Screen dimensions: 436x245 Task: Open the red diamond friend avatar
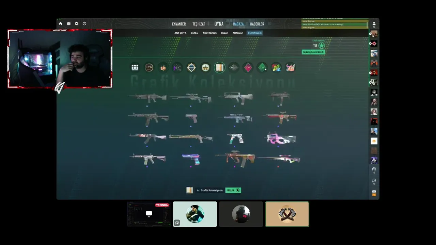(374, 44)
